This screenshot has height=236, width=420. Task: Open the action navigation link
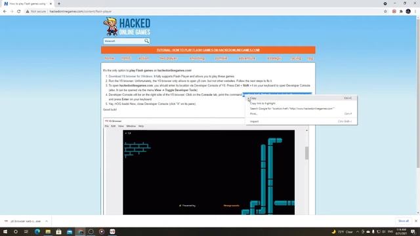click(144, 58)
